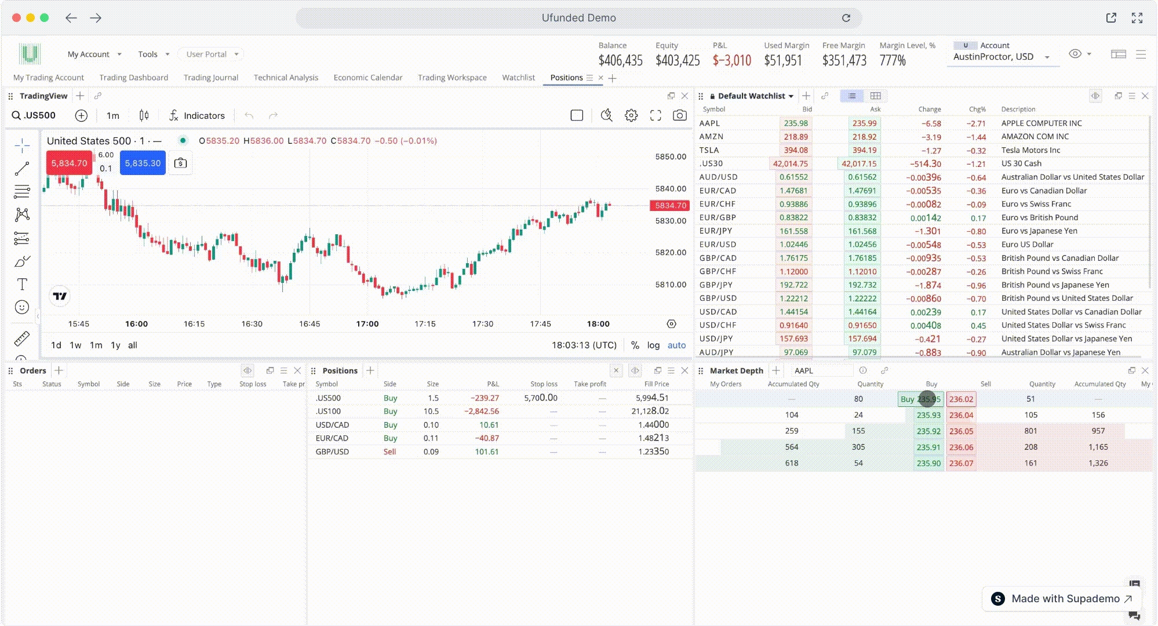The height and width of the screenshot is (626, 1158).
Task: Click the .US500 symbol search field
Action: click(x=40, y=115)
